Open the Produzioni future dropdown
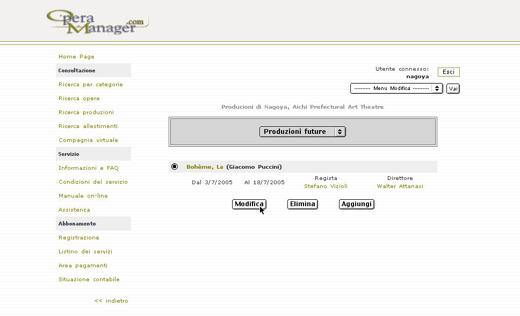Image resolution: width=520 pixels, height=316 pixels. pos(302,132)
